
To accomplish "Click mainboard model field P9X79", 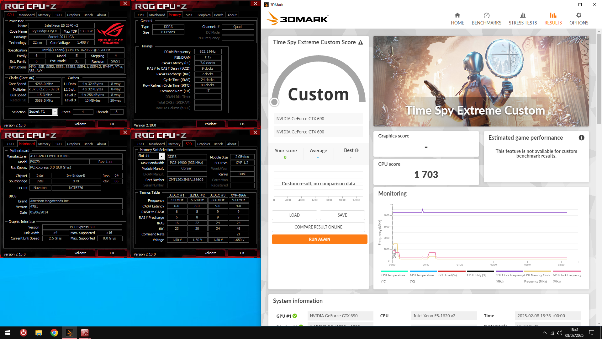I will (x=59, y=162).
